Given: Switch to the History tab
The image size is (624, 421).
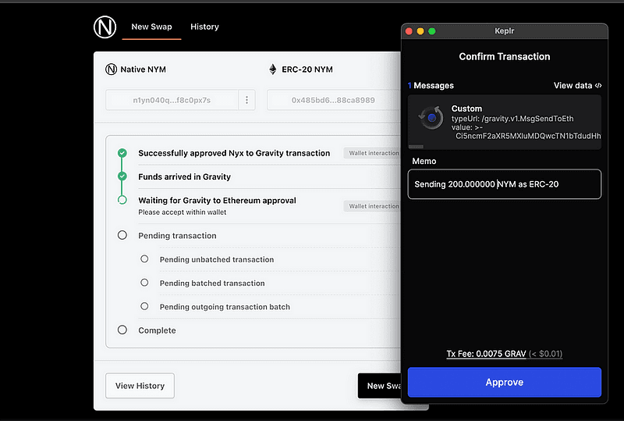Looking at the screenshot, I should (x=204, y=27).
